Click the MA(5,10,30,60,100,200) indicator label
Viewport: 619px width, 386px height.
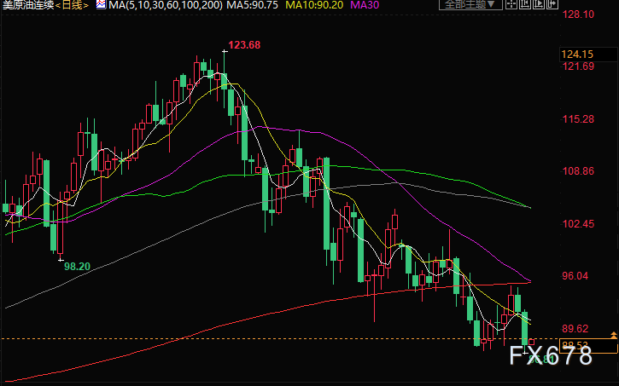click(x=166, y=5)
